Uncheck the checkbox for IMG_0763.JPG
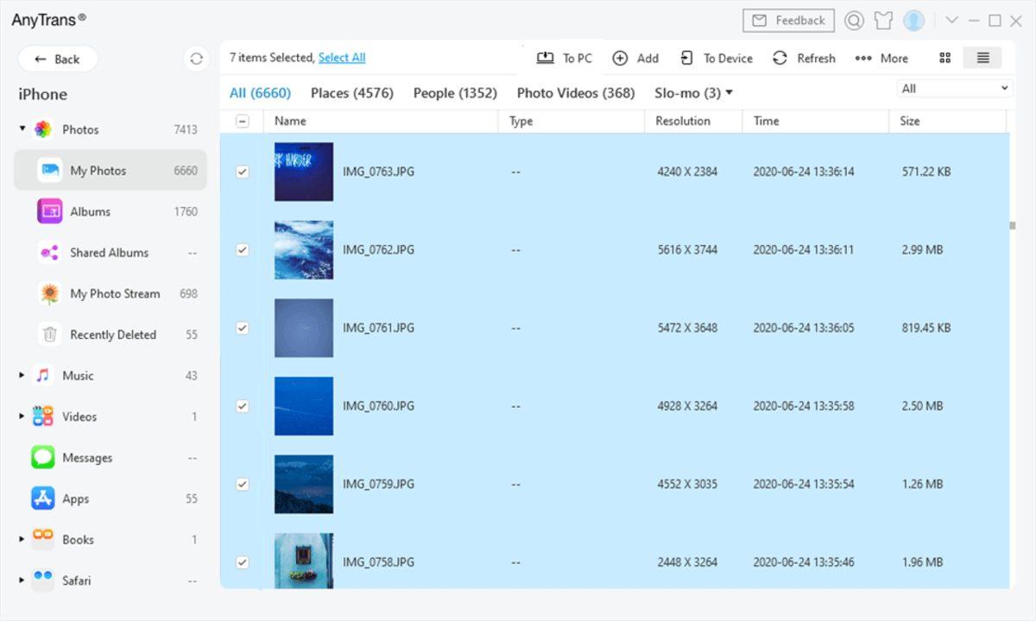Viewport: 1036px width, 621px height. click(x=243, y=172)
